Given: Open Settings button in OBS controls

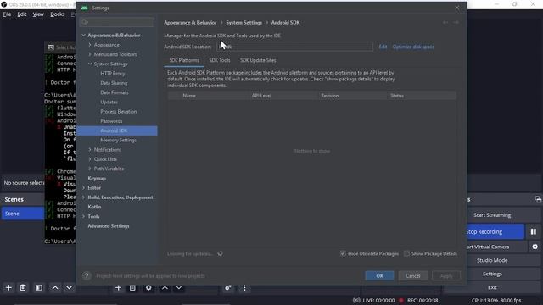Looking at the screenshot, I should [x=492, y=274].
